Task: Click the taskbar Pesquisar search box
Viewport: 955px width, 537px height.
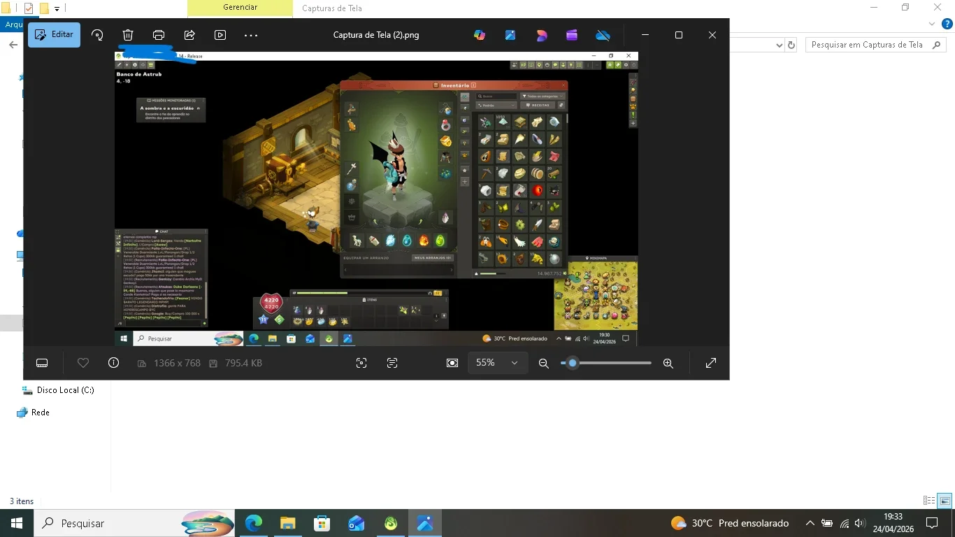Action: (x=134, y=523)
